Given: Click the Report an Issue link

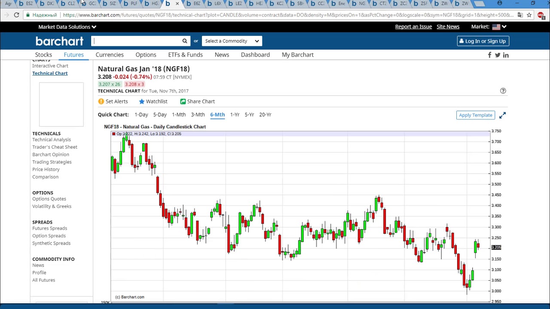Looking at the screenshot, I should click(413, 27).
